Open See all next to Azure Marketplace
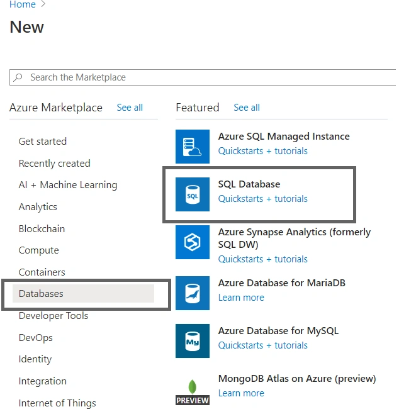399x419 pixels. 130,108
